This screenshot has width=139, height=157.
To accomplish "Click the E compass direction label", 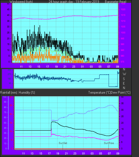I will (124, 83).
